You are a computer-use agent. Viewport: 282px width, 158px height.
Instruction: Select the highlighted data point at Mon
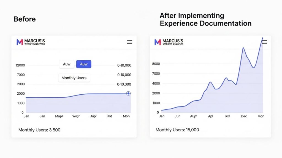coord(128,93)
